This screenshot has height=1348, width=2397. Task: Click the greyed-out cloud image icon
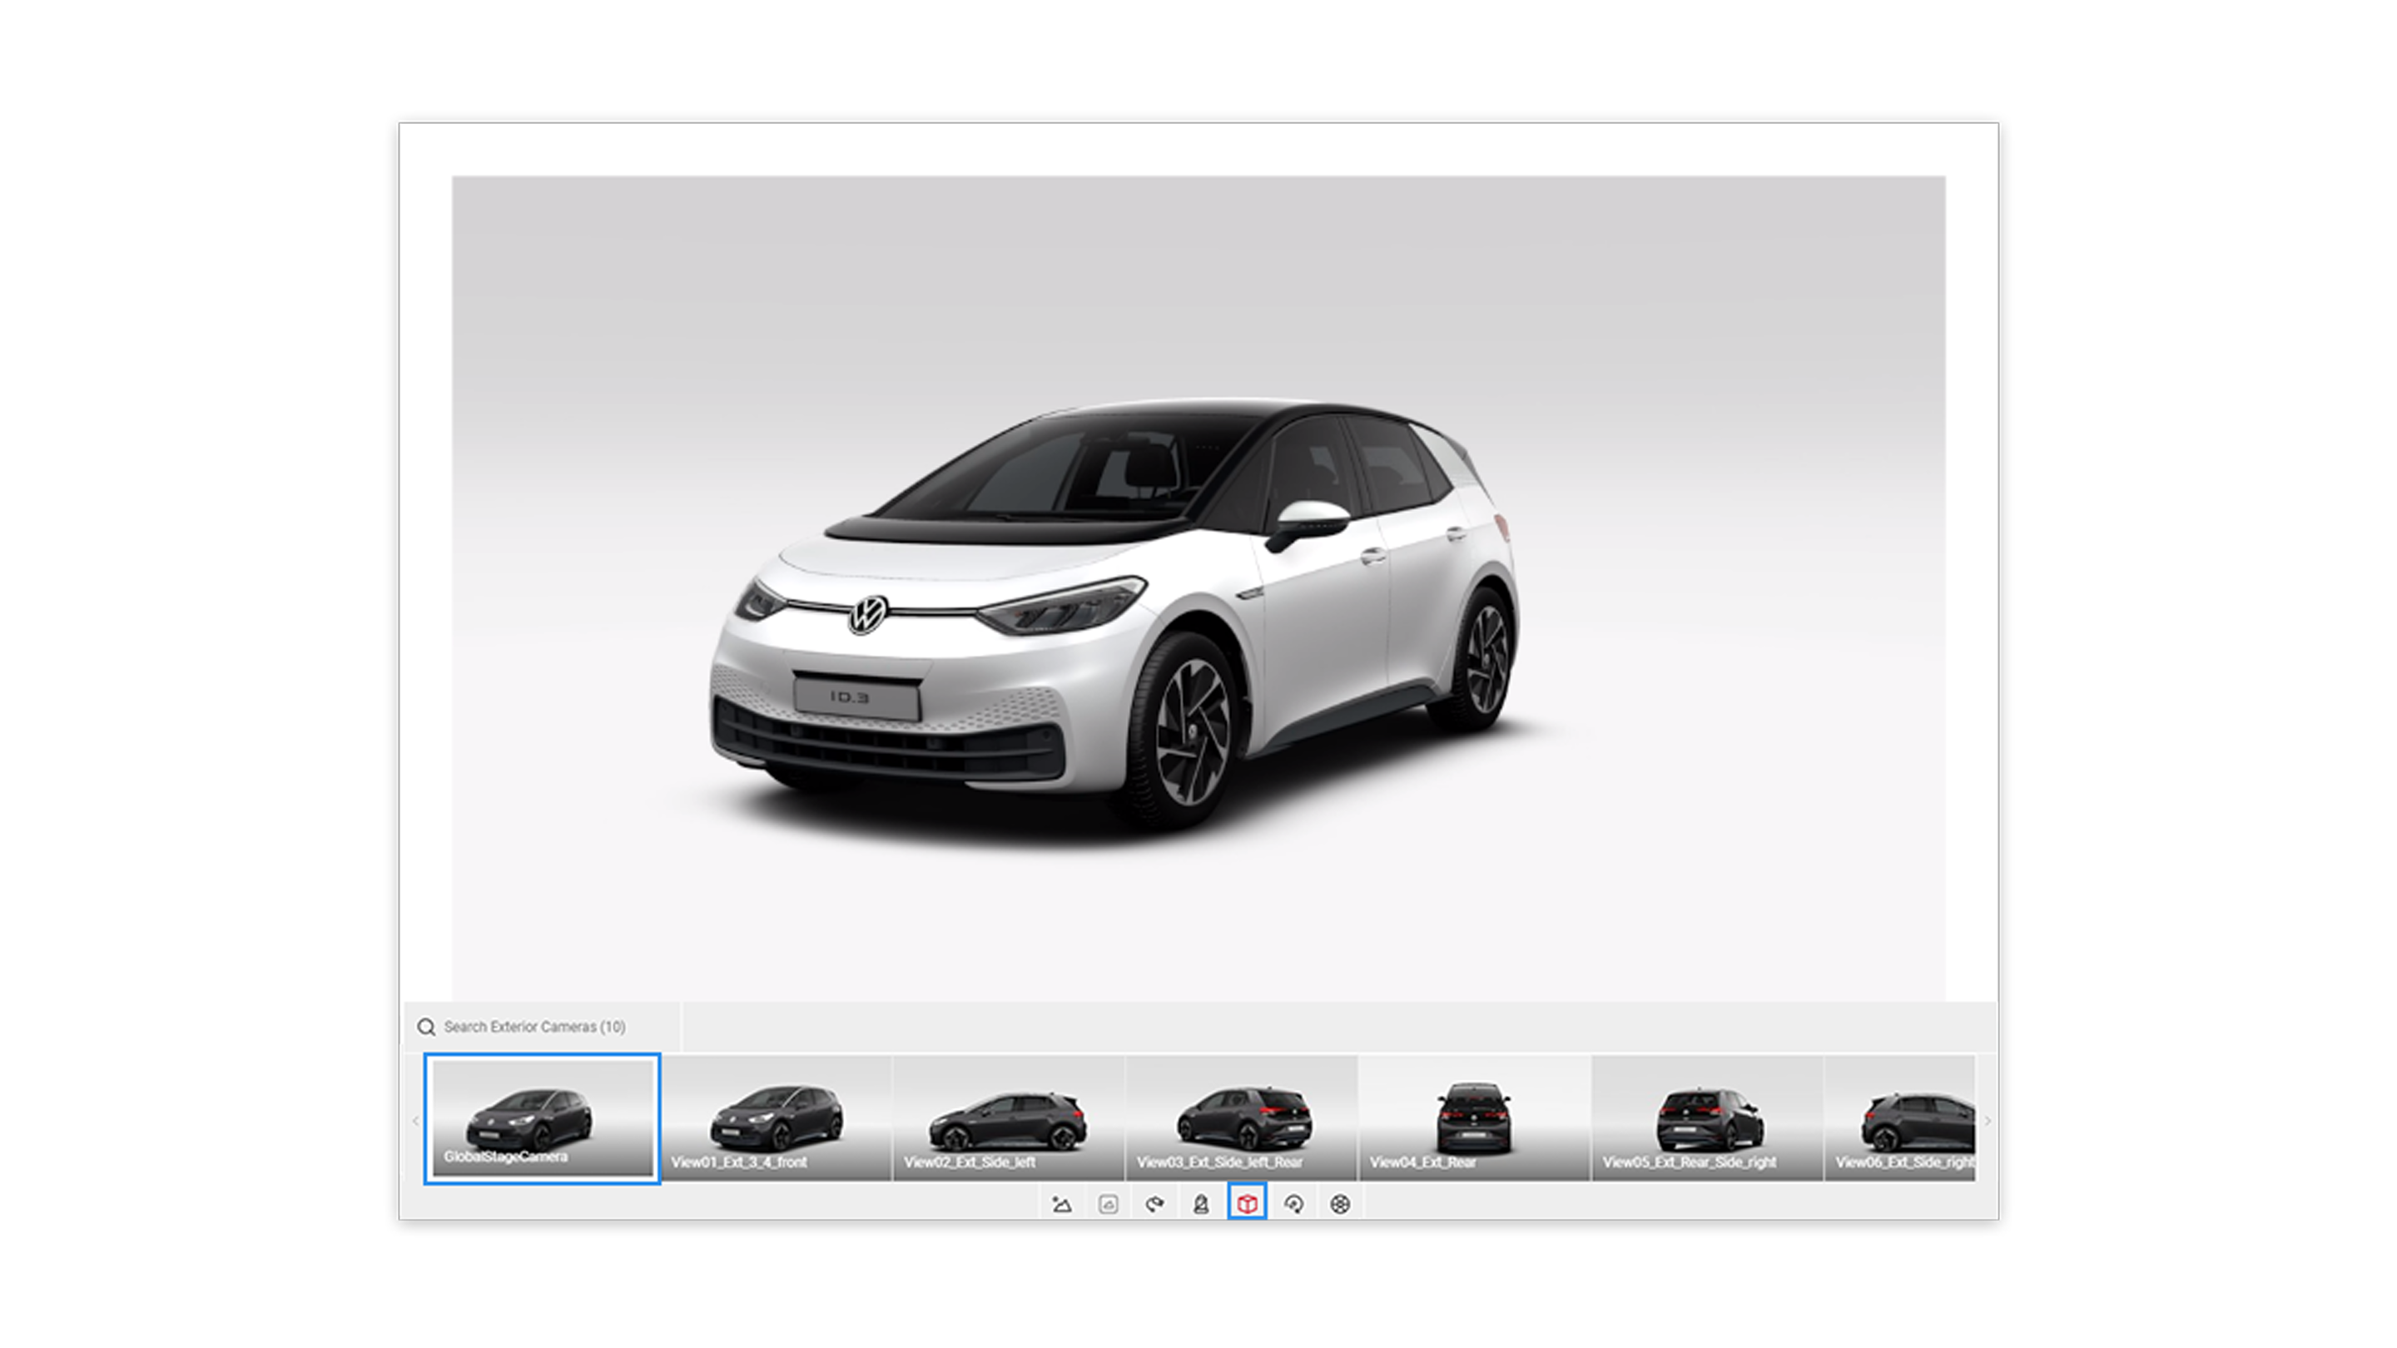pos(1109,1205)
